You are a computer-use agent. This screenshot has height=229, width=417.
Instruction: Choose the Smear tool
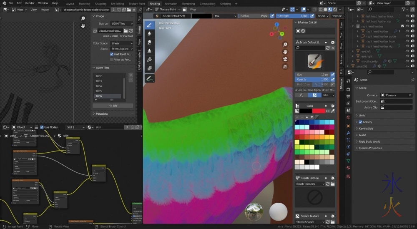150,42
